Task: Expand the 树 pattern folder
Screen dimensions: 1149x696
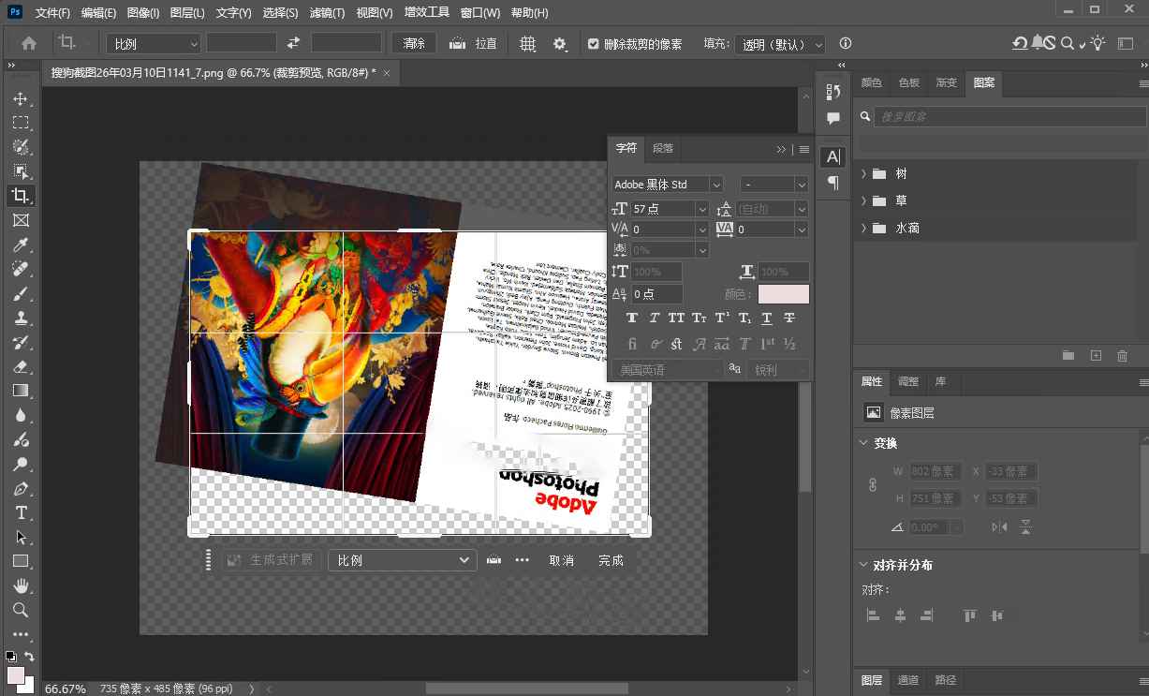Action: coord(863,173)
